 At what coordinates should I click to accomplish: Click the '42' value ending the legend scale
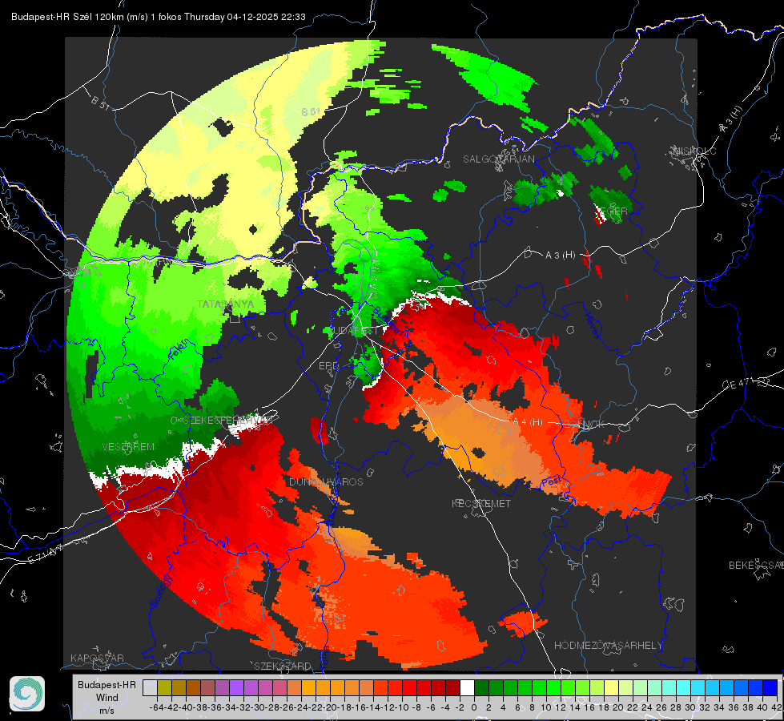tap(776, 707)
